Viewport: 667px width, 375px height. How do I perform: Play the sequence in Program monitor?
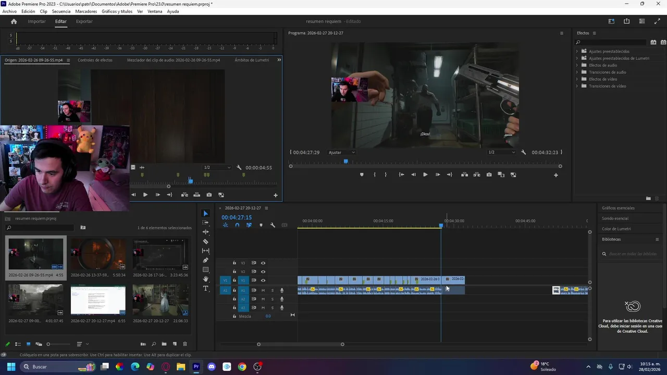425,175
